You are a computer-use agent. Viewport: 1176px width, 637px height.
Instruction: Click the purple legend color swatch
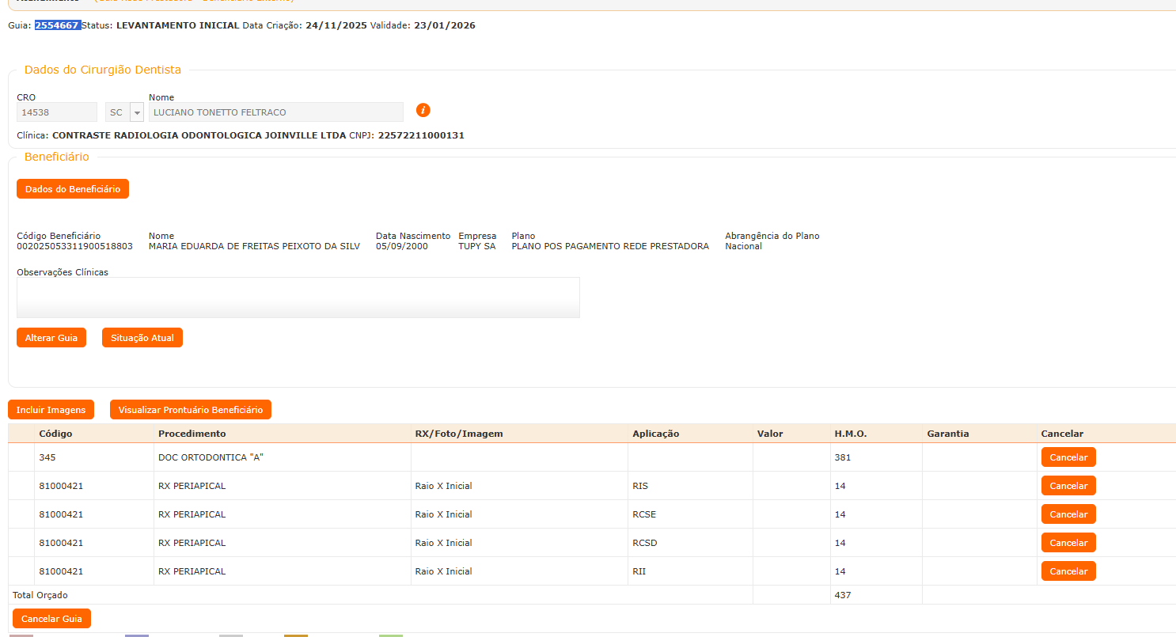[136, 635]
